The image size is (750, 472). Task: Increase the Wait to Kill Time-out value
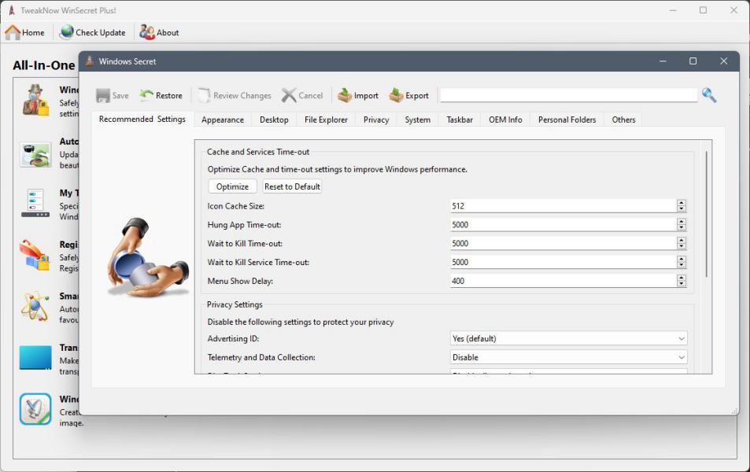682,240
